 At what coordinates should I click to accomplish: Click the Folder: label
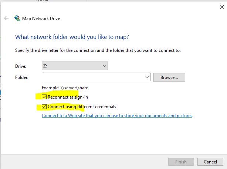coord(22,77)
